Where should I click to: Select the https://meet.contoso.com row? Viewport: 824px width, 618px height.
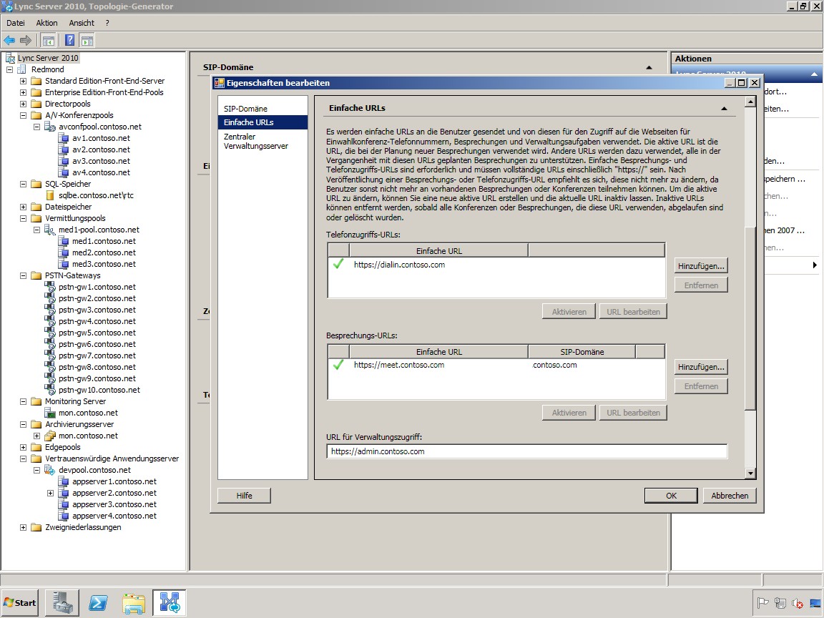[x=496, y=366]
